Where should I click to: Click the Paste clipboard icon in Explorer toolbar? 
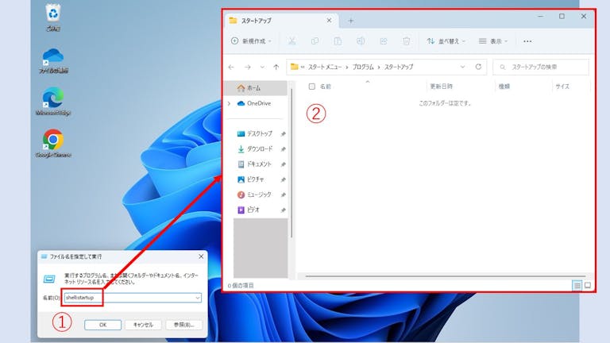[x=338, y=41]
